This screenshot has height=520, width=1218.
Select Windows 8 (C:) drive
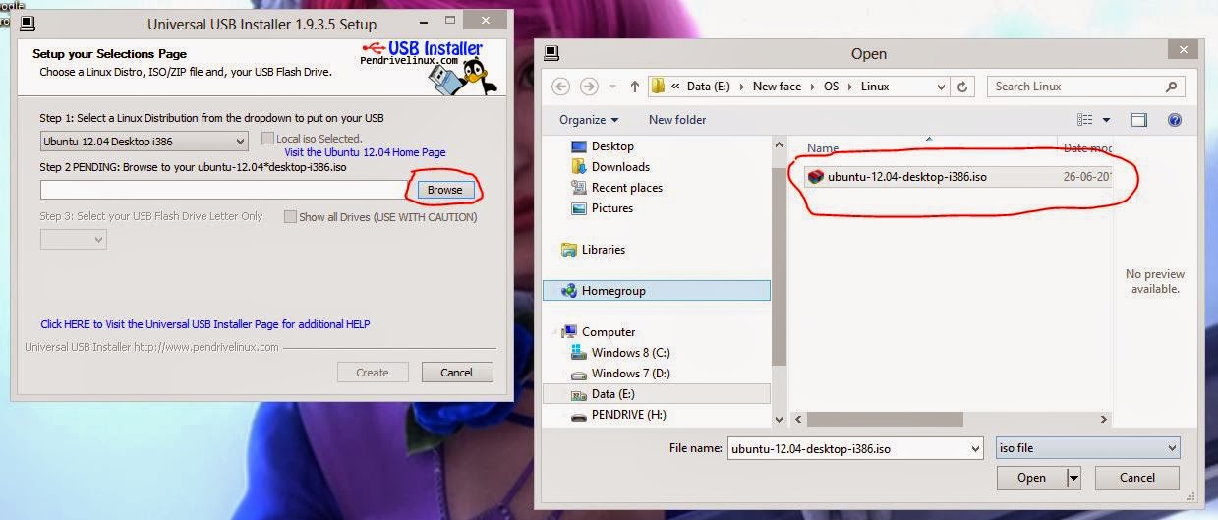[631, 353]
